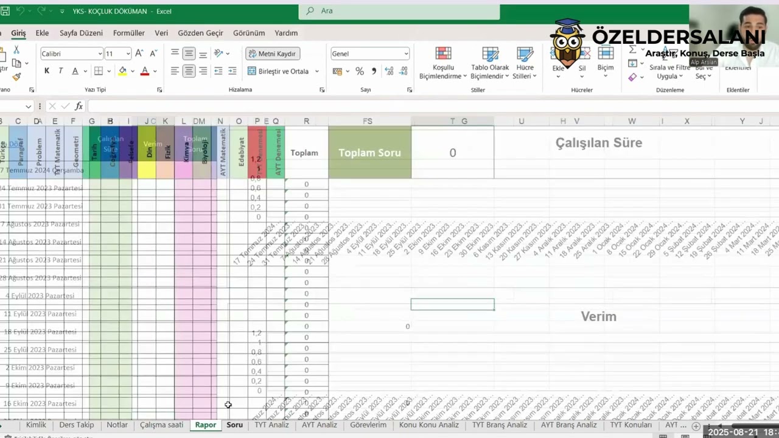This screenshot has width=779, height=438.
Task: Increase the indent
Action: click(232, 71)
